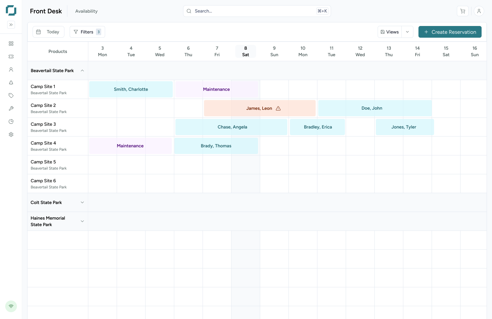Viewport: 492px width, 319px height.
Task: Open the user profile menu icon
Action: [479, 11]
